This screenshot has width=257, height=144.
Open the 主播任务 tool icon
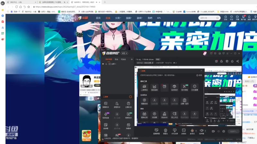[x=128, y=105]
